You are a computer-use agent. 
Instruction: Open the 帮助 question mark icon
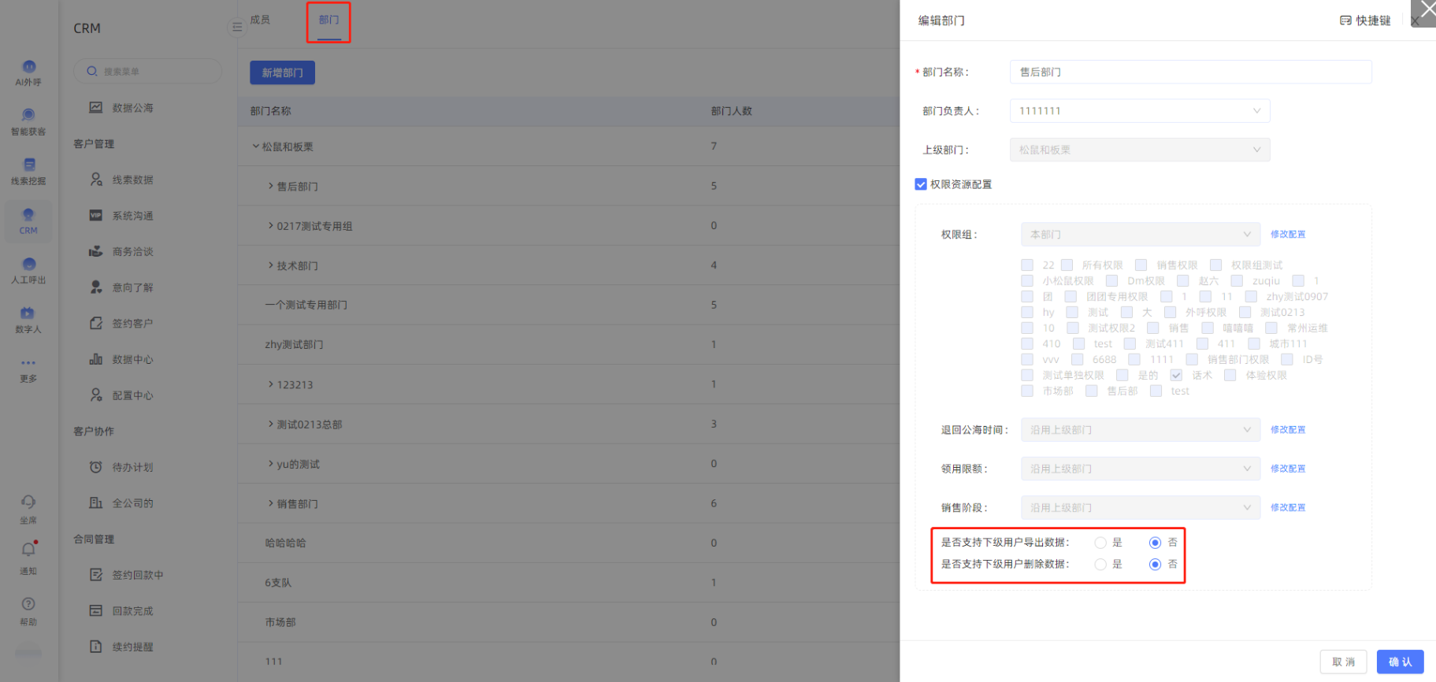[x=28, y=605]
